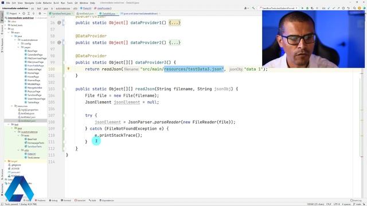Click UTF-8 encoding in status bar
The image size is (367, 206).
point(337,204)
